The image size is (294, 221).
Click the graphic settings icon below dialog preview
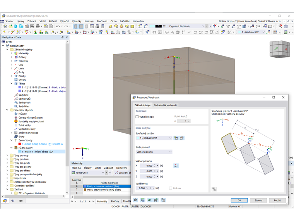pyautogui.click(x=214, y=189)
